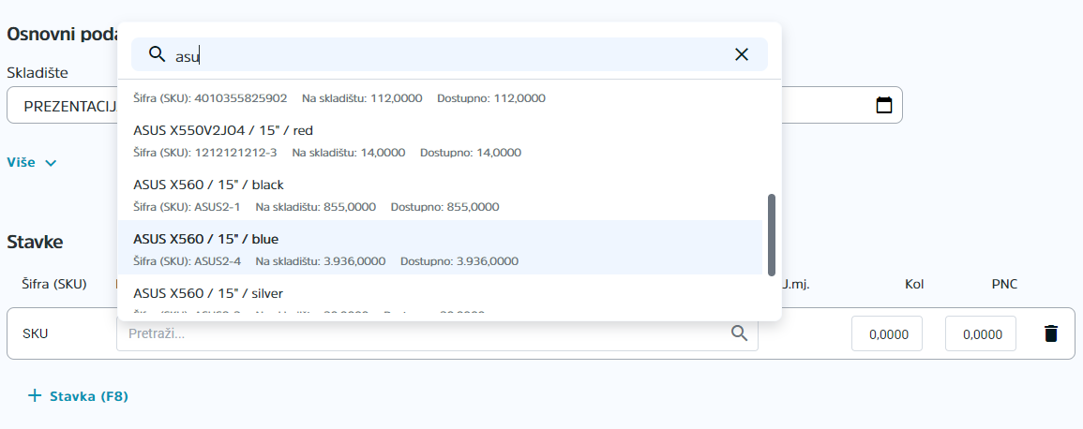
Task: Choose ASUS X560 / 15" / blue item
Action: 440,247
